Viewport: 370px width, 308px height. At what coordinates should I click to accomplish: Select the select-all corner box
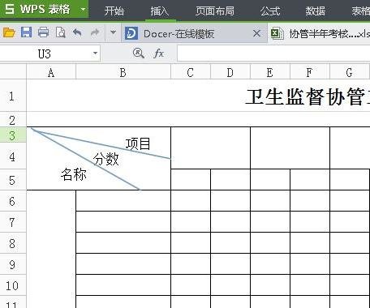click(x=13, y=72)
